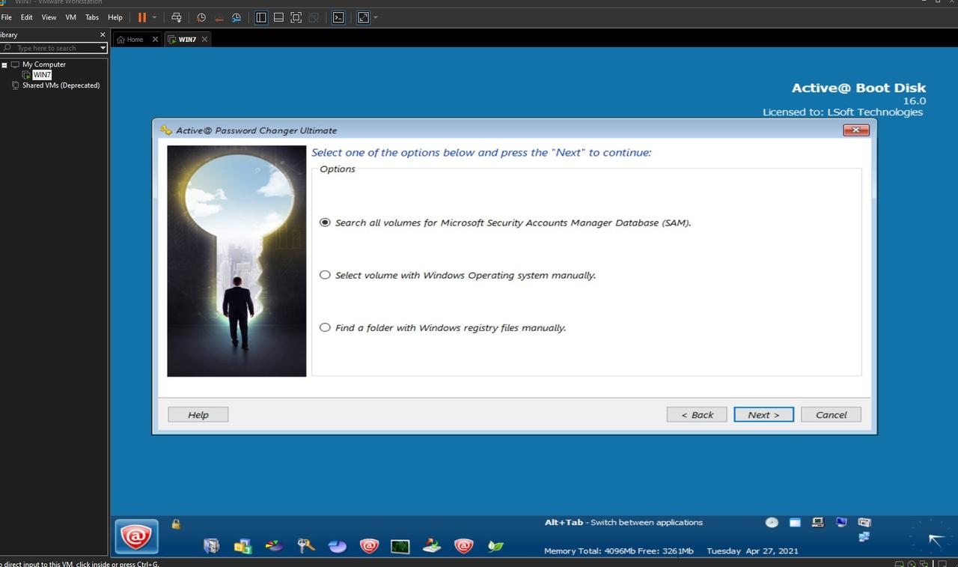Select WIN7 in library tree
Viewport: 958px width, 567px height.
[x=42, y=75]
